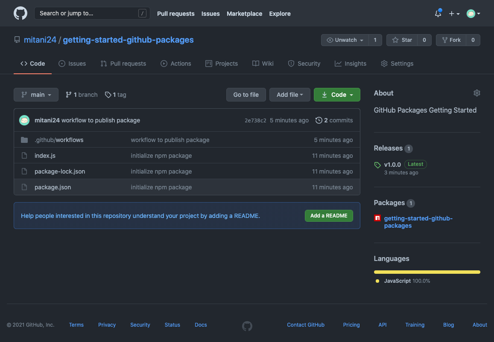
Task: Click mitani24 commit author avatar
Action: pyautogui.click(x=24, y=120)
